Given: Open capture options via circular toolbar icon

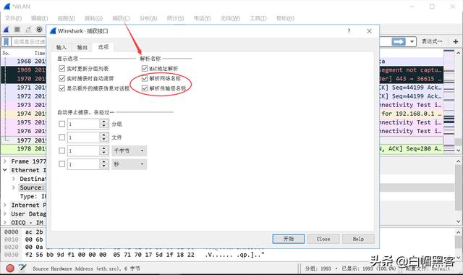Looking at the screenshot, I should [39, 29].
